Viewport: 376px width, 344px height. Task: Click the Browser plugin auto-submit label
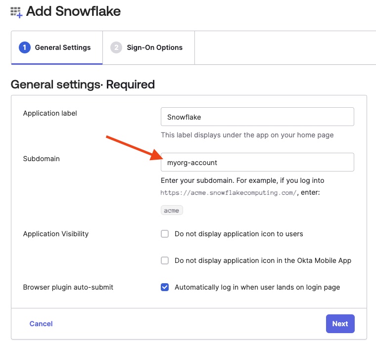click(x=68, y=287)
